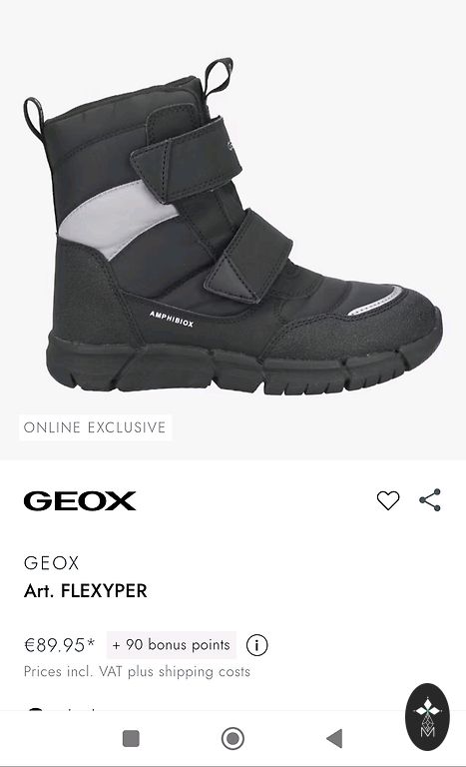Open the bonus points info icon

click(x=256, y=645)
